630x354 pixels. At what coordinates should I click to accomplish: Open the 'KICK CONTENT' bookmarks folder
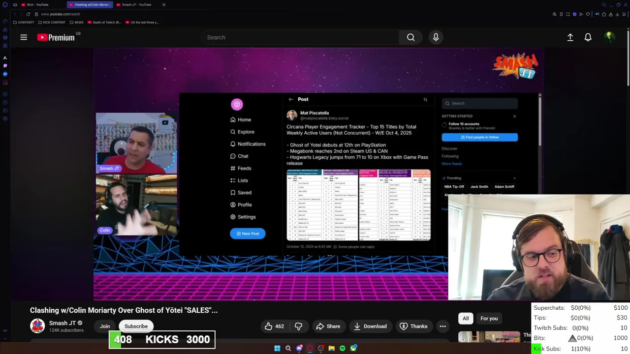pos(52,22)
